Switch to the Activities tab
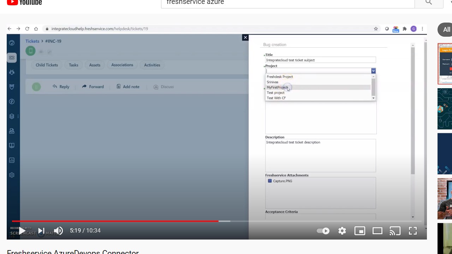Viewport: 452px width, 254px height. [x=152, y=65]
